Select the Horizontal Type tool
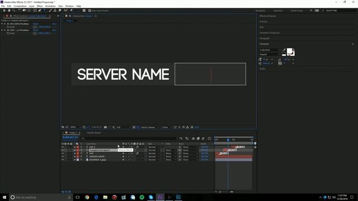This screenshot has height=201, width=358. pyautogui.click(x=44, y=11)
